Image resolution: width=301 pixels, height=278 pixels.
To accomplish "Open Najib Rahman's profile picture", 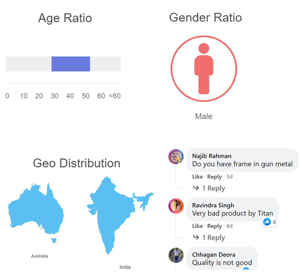I will pos(176,156).
